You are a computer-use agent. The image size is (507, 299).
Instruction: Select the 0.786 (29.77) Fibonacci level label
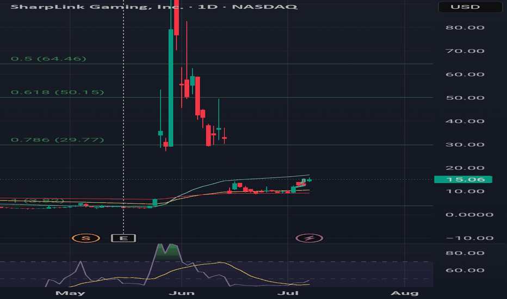[58, 140]
